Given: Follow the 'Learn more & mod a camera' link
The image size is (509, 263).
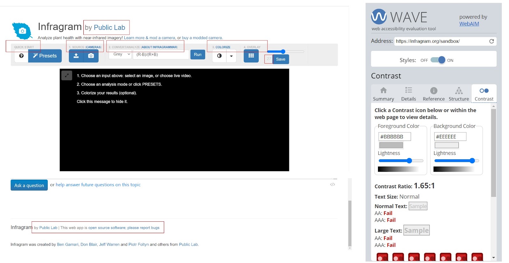Looking at the screenshot, I should pos(150,38).
